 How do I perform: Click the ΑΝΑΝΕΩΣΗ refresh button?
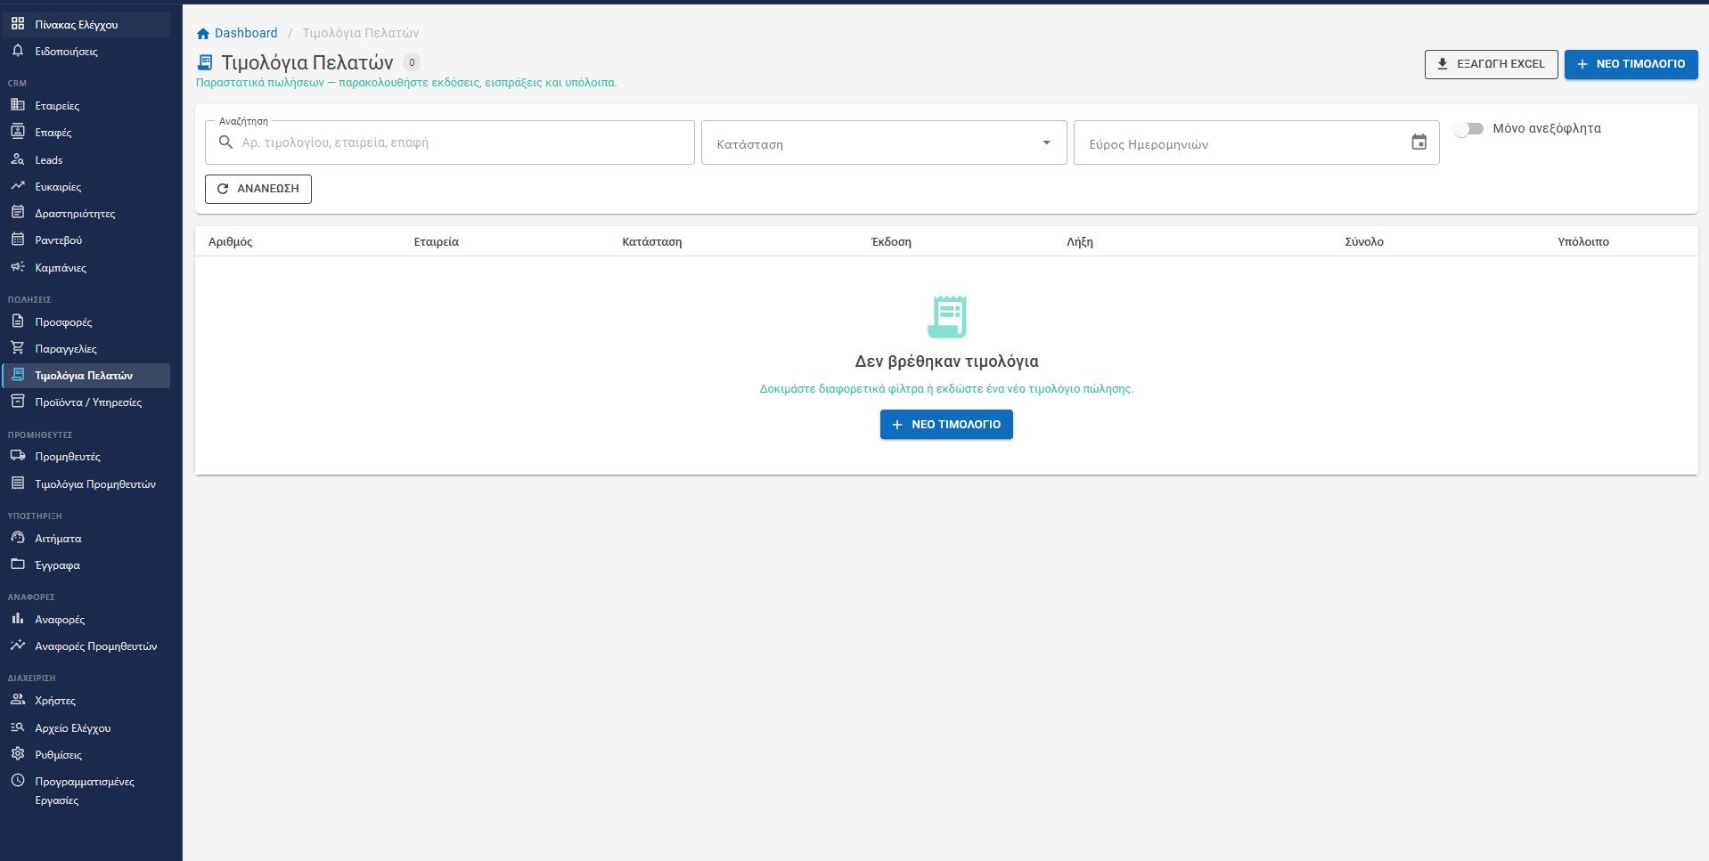[258, 189]
